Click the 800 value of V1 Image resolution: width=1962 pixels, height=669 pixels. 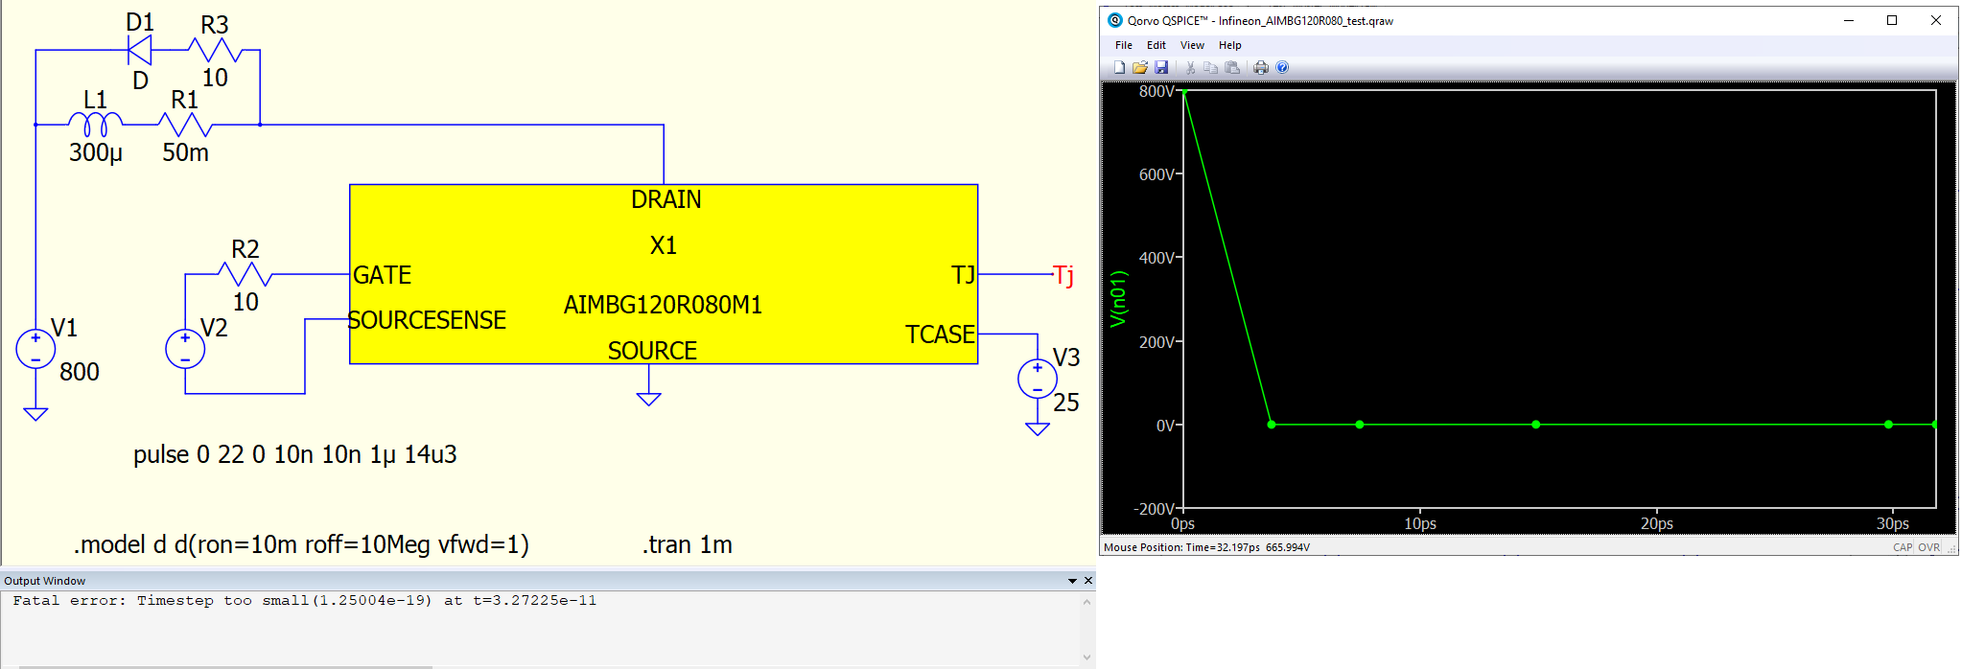80,372
